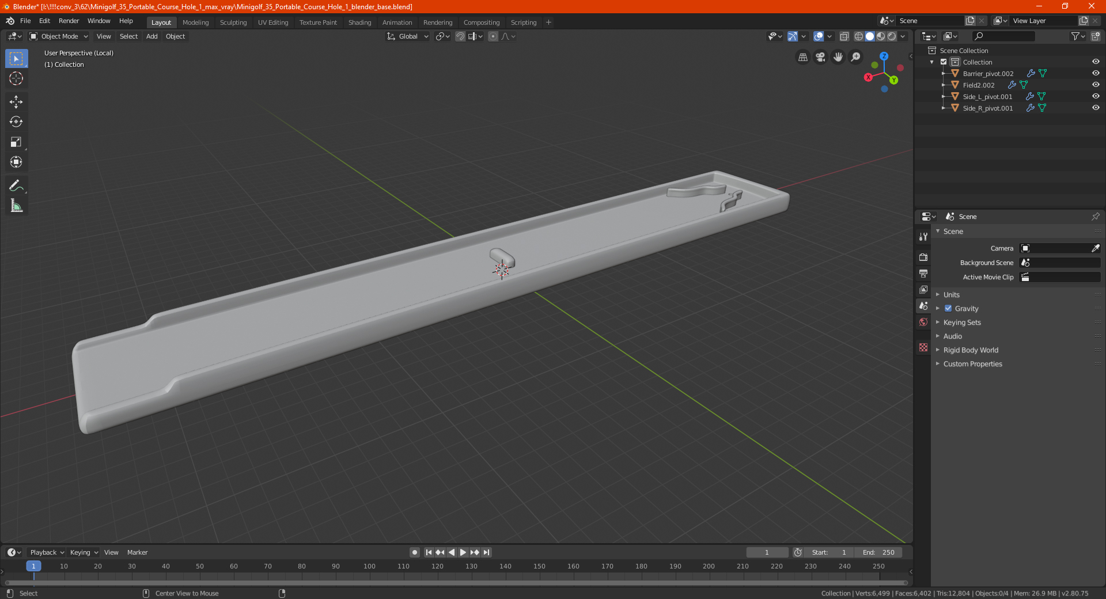Jump to the animation end frame
The height and width of the screenshot is (599, 1106).
pos(486,552)
